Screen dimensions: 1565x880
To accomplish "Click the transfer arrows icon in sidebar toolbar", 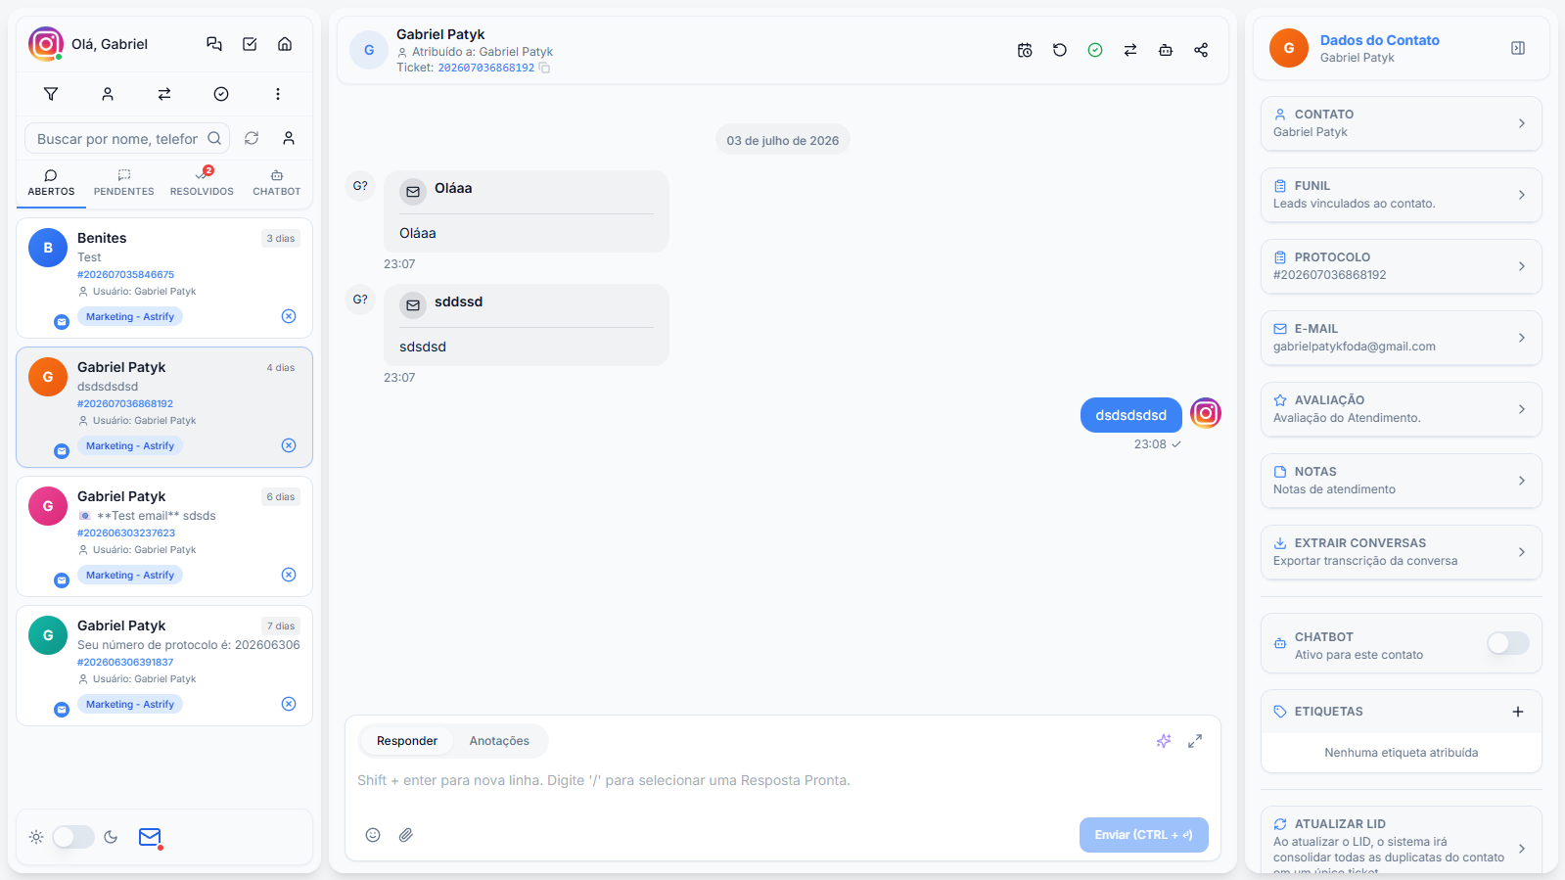I will tap(164, 94).
